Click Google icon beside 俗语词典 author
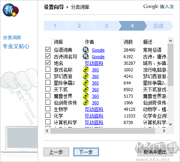The height and width of the screenshot is (162, 180). (86, 50)
